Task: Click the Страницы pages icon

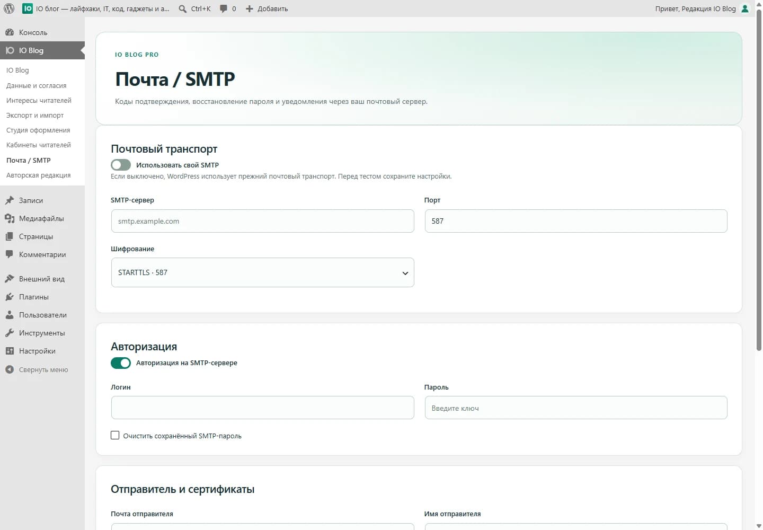Action: click(x=10, y=236)
